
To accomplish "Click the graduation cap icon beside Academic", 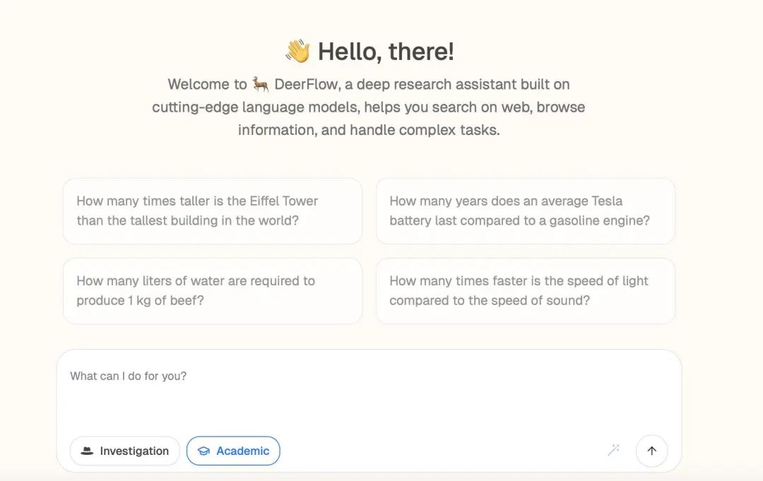I will pos(204,451).
